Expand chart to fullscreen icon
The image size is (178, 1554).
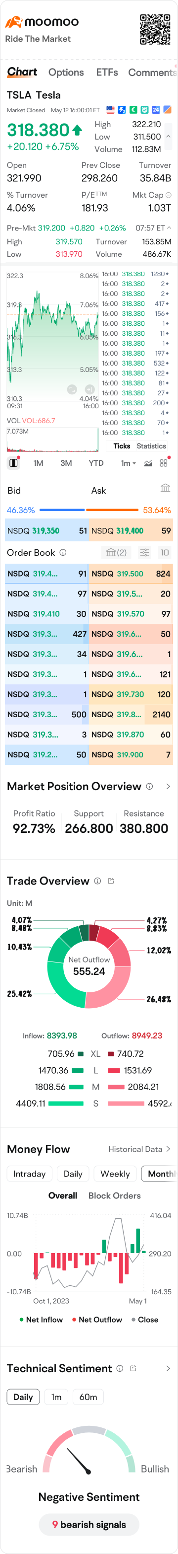pyautogui.click(x=72, y=390)
